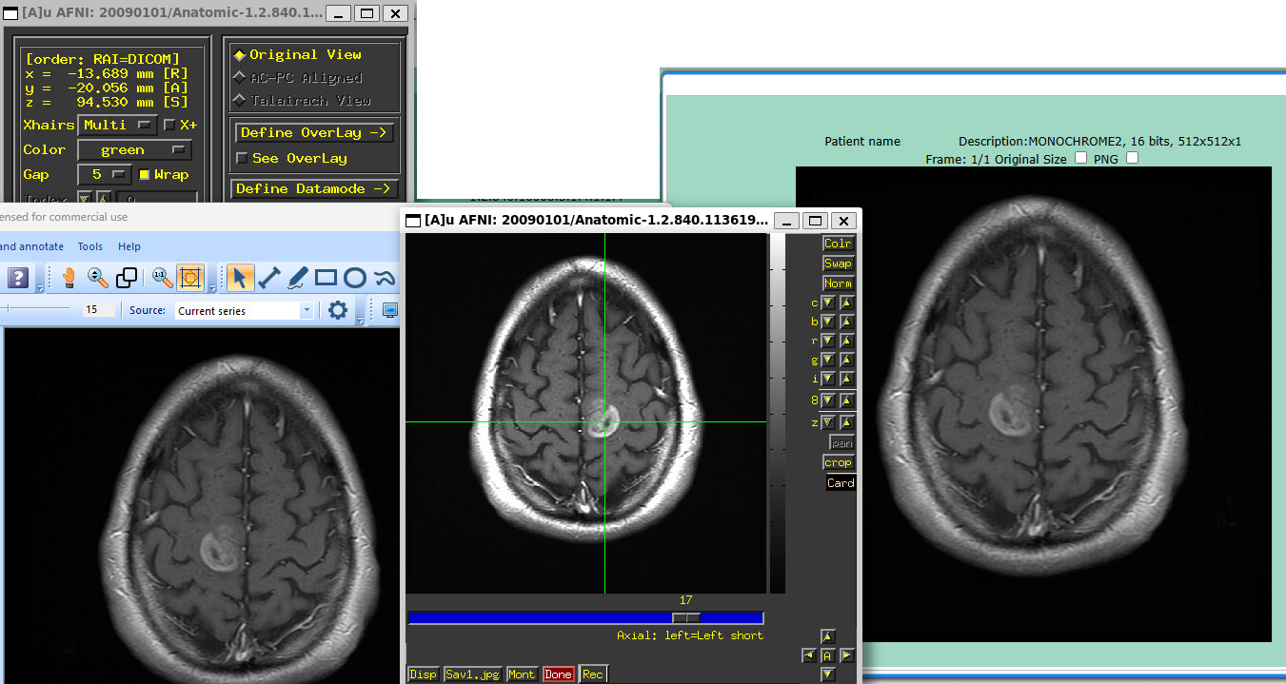This screenshot has width=1286, height=684.
Task: Click the center A arrowpad button
Action: [x=827, y=655]
